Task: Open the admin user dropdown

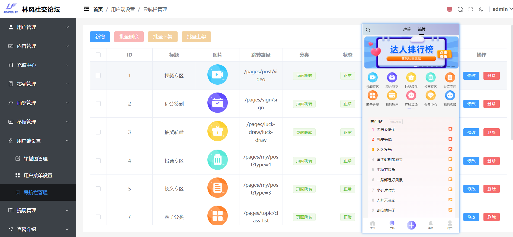Action: pos(502,9)
